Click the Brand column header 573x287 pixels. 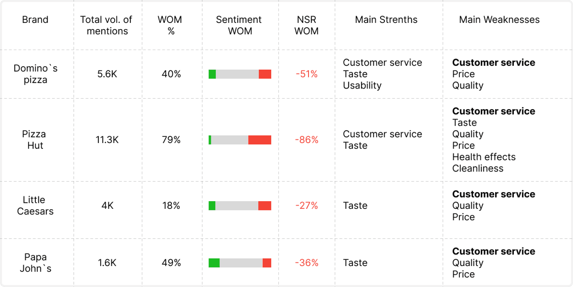(x=35, y=20)
